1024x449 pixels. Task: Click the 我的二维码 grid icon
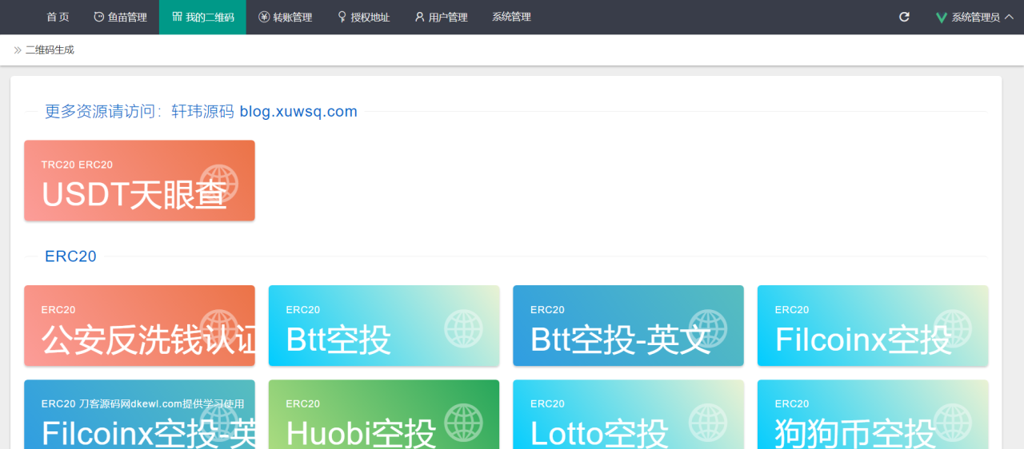tap(177, 17)
